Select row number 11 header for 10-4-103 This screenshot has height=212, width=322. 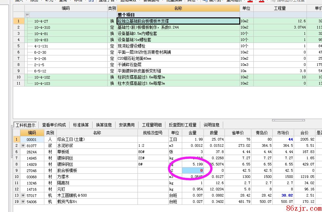19,83
